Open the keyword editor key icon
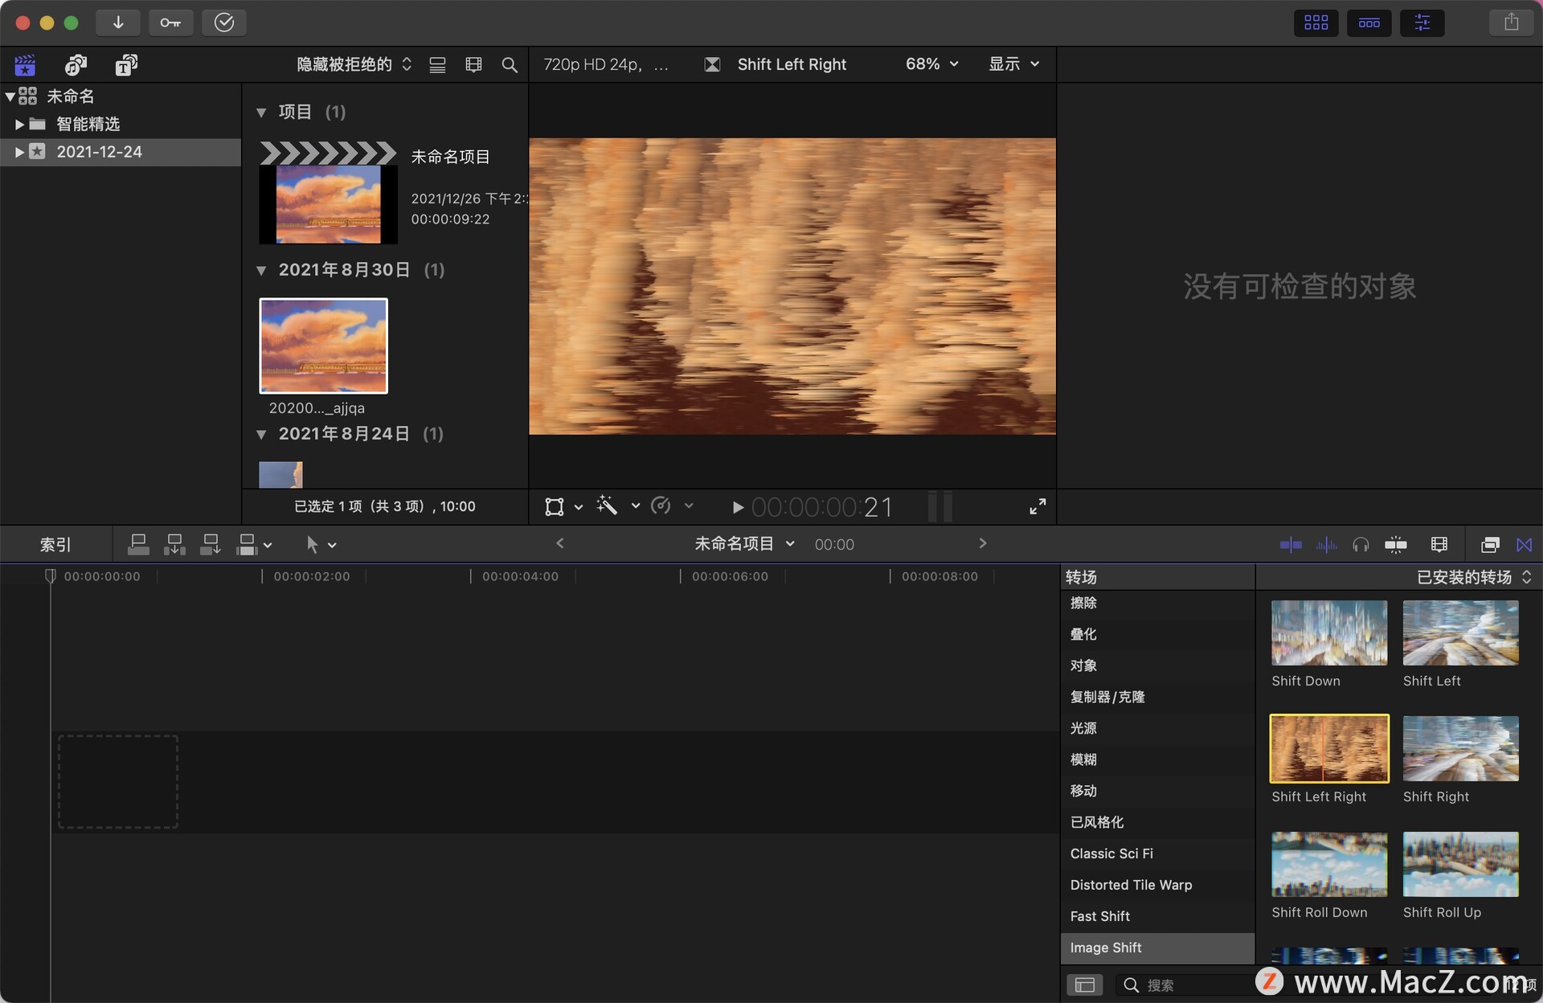Image resolution: width=1543 pixels, height=1003 pixels. [170, 23]
